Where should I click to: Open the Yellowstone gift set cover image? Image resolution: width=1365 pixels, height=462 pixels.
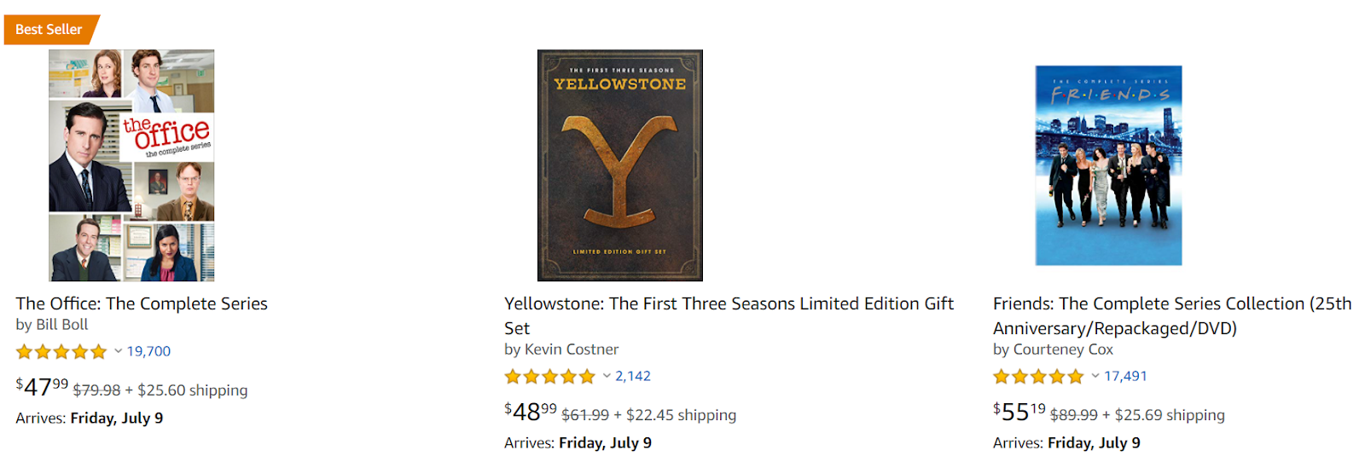tap(619, 165)
